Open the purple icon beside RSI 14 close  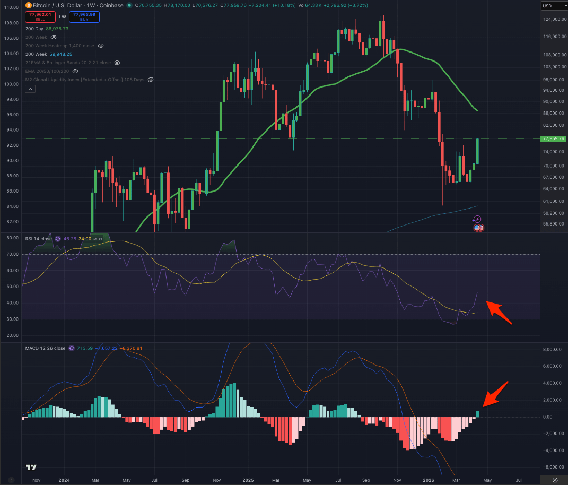coord(58,239)
